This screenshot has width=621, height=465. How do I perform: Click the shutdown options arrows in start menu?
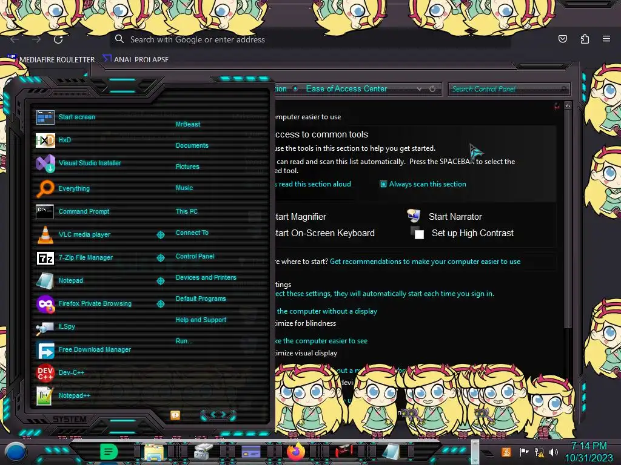pyautogui.click(x=218, y=415)
